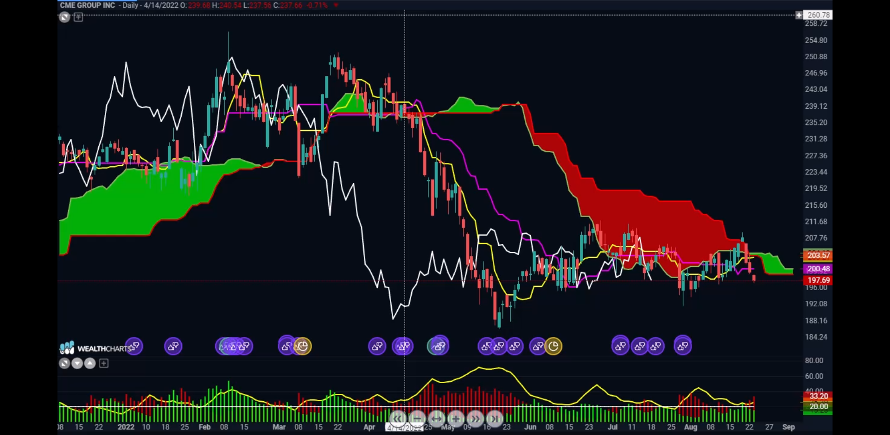Open the sentiment marker at start of August
The width and height of the screenshot is (890, 435).
[x=683, y=345]
